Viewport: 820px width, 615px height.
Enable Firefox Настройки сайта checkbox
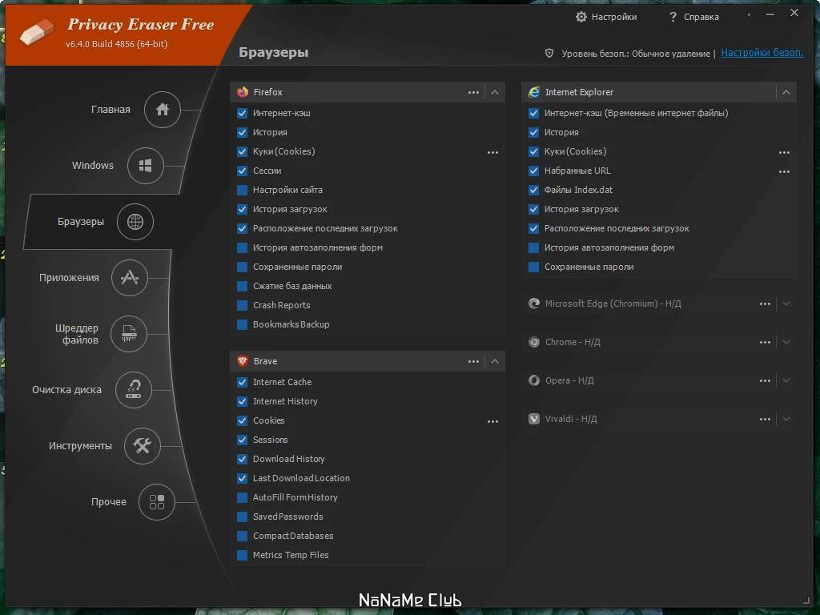242,190
